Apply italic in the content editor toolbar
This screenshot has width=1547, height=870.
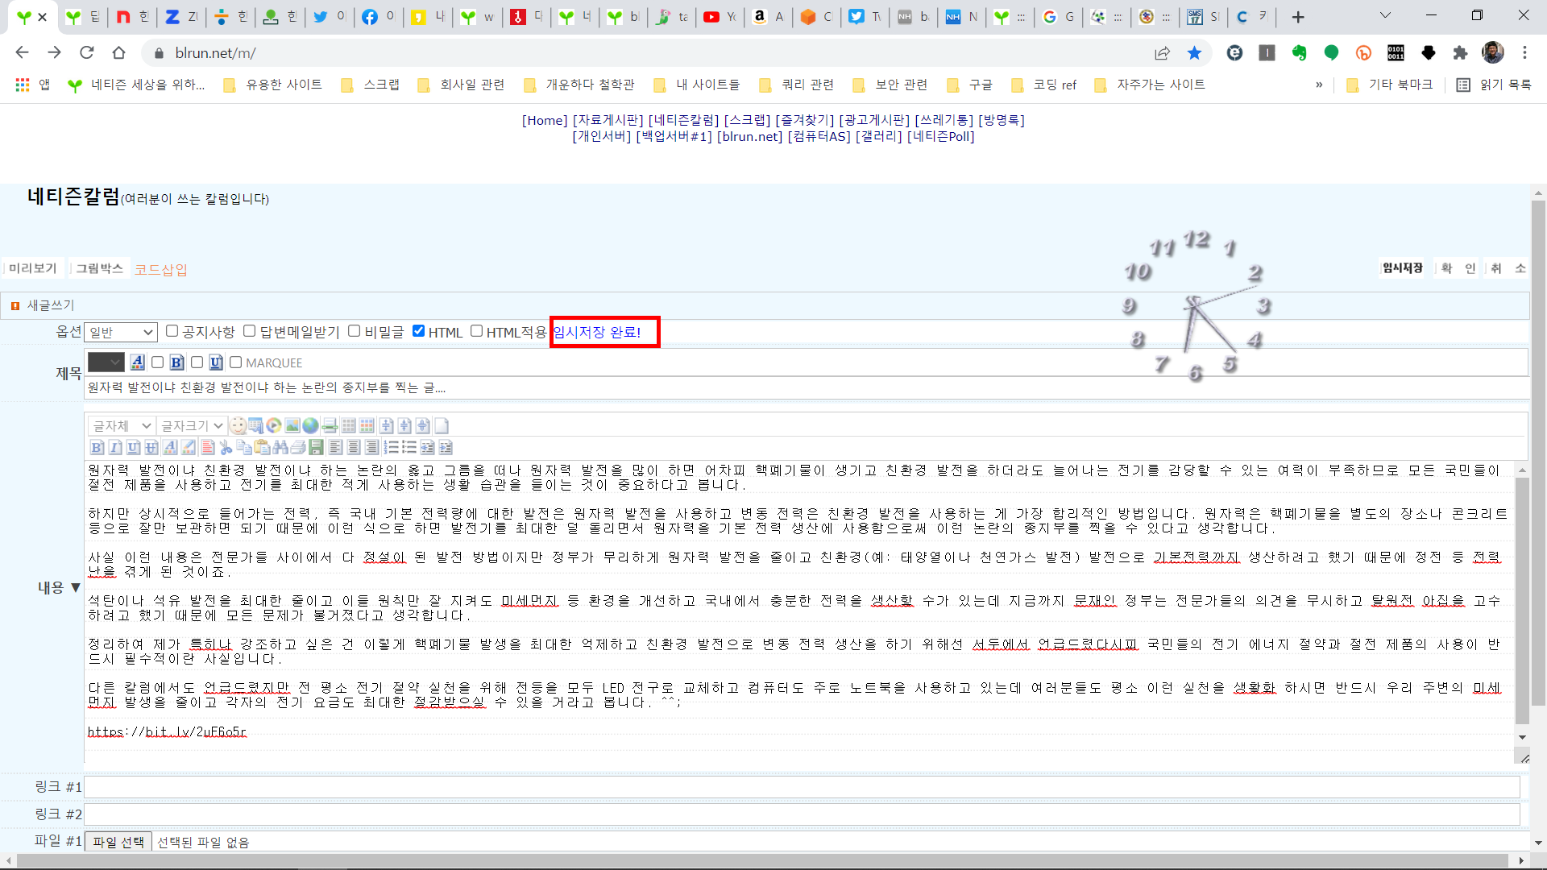coord(115,447)
